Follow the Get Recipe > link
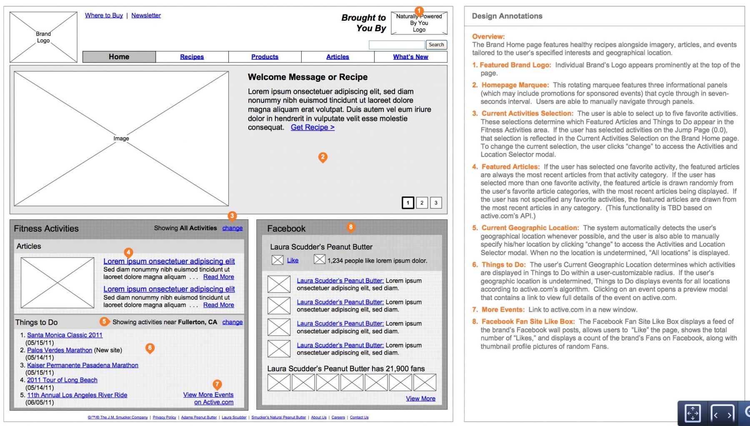This screenshot has width=750, height=426. click(x=312, y=128)
